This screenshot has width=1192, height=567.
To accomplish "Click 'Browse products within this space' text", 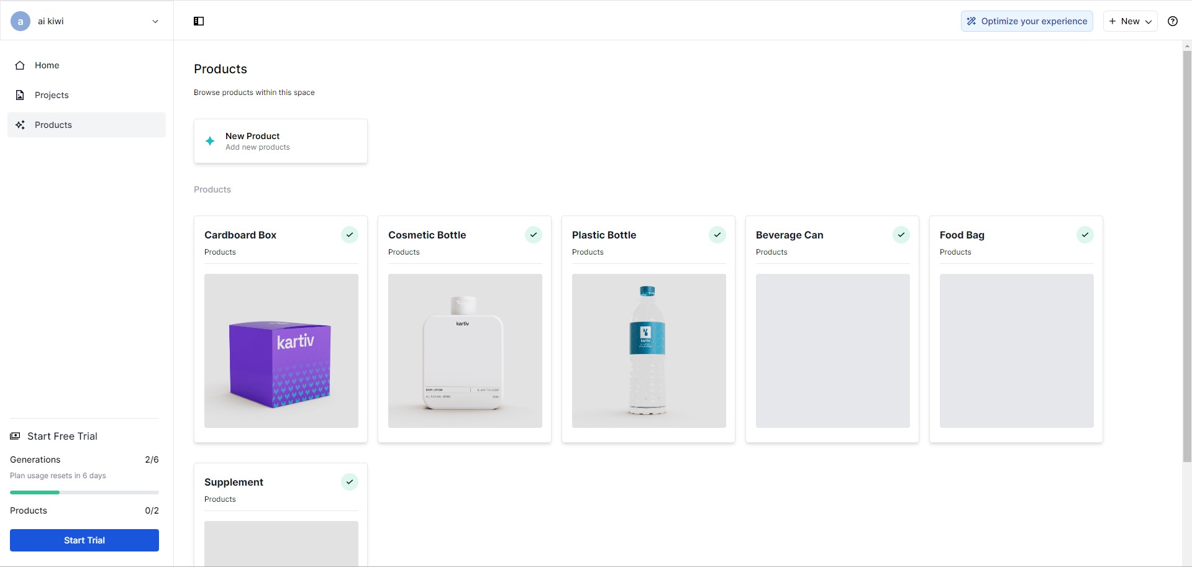I will click(x=254, y=93).
